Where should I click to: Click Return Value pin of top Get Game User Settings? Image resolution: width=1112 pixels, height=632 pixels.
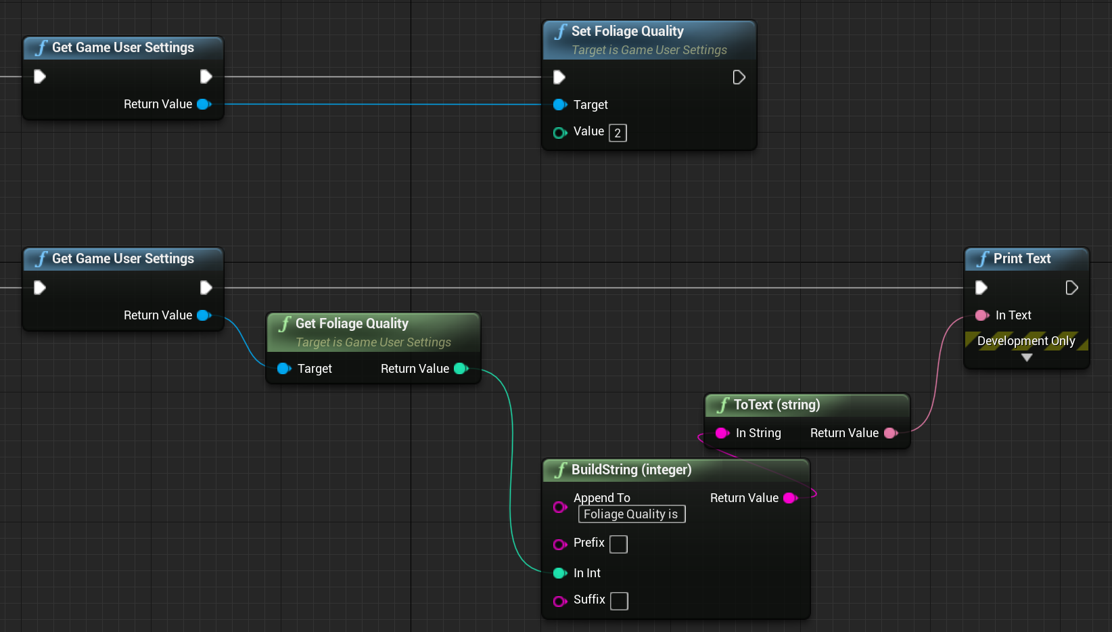point(204,104)
